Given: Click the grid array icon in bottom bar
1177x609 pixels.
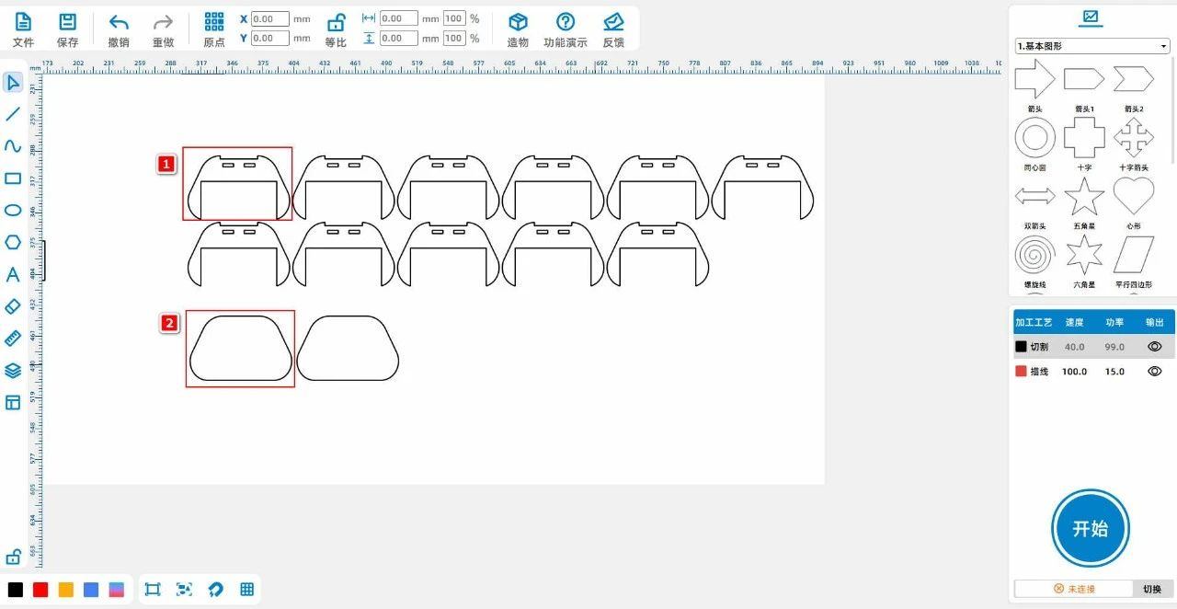Looking at the screenshot, I should pyautogui.click(x=246, y=590).
